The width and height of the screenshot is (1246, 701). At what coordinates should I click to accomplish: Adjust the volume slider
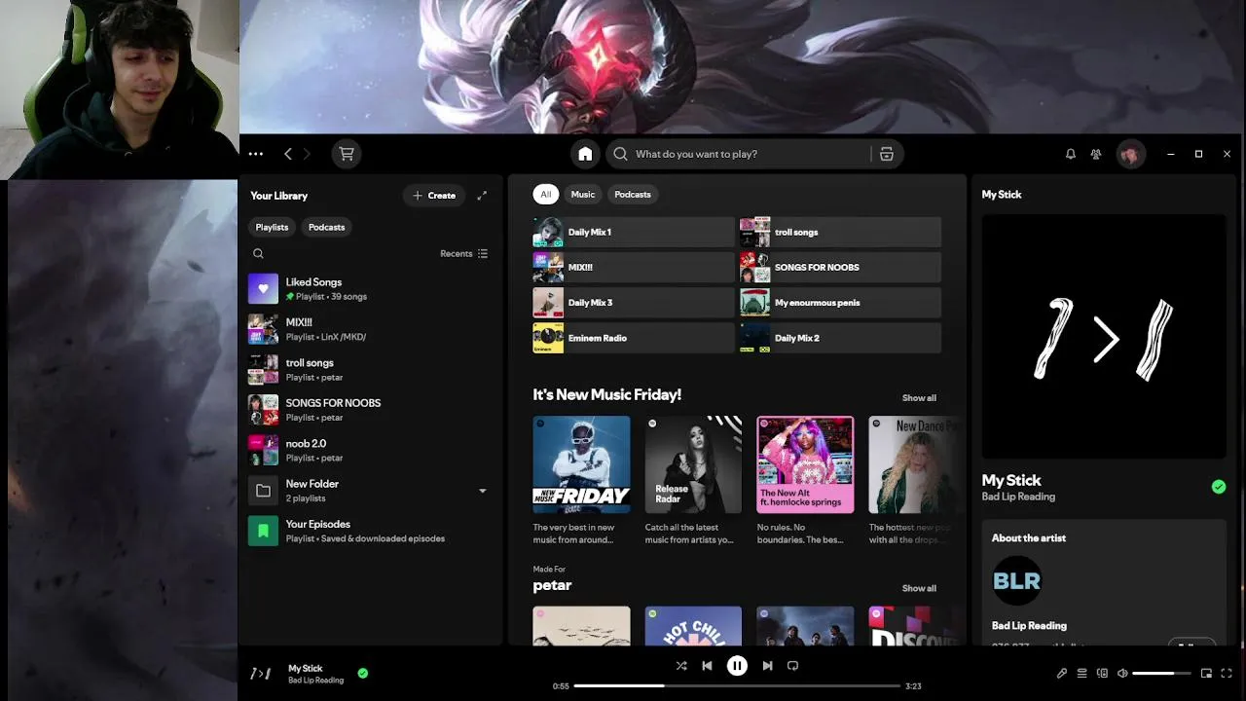tap(1161, 673)
